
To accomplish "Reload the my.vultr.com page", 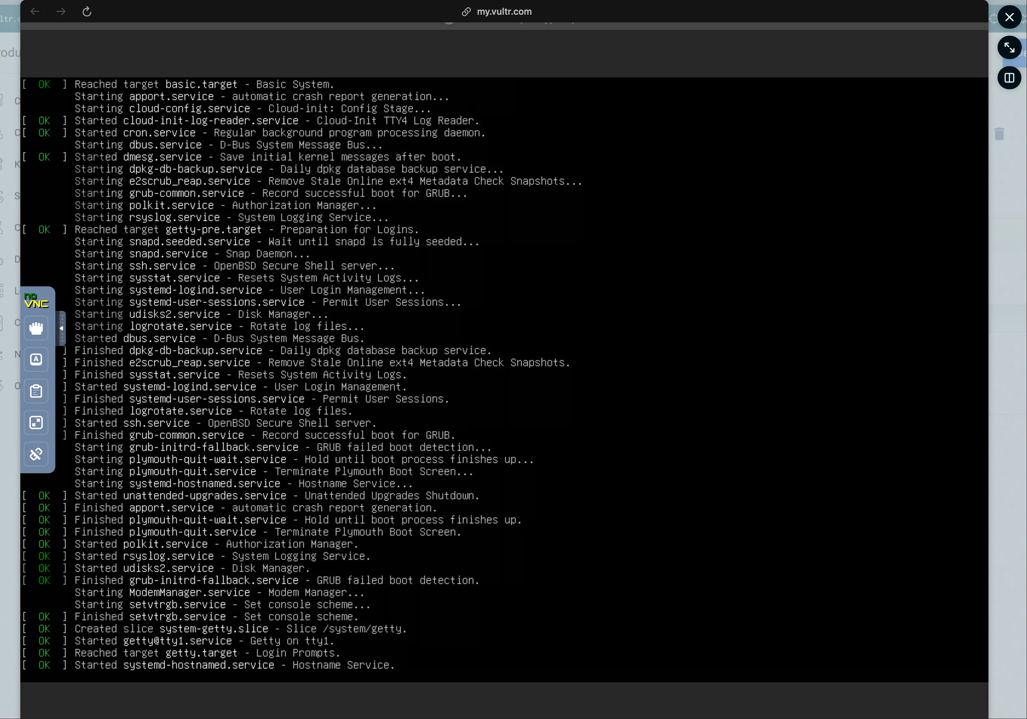I will pyautogui.click(x=87, y=12).
